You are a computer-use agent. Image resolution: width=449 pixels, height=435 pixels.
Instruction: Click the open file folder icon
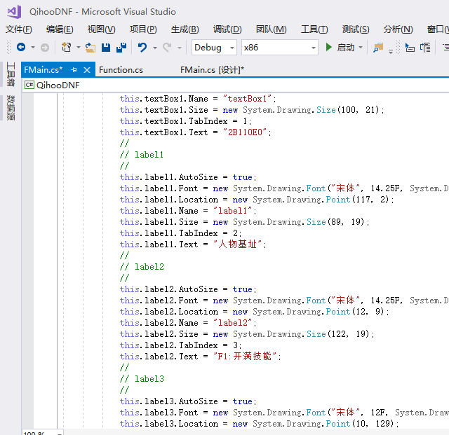tap(91, 48)
